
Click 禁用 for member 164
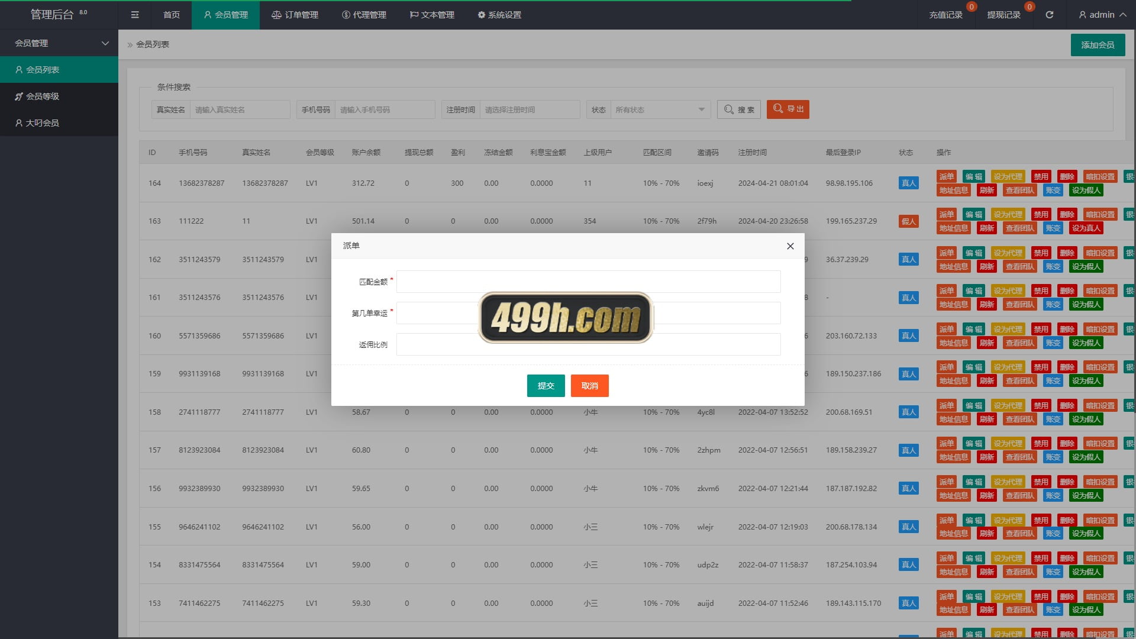pyautogui.click(x=1041, y=176)
